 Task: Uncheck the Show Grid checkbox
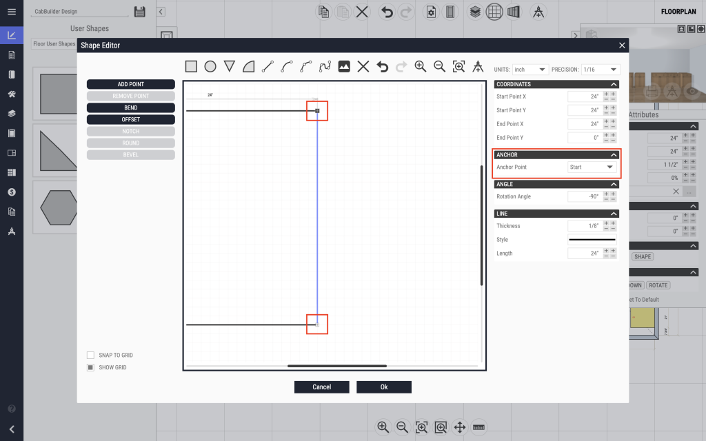[90, 368]
